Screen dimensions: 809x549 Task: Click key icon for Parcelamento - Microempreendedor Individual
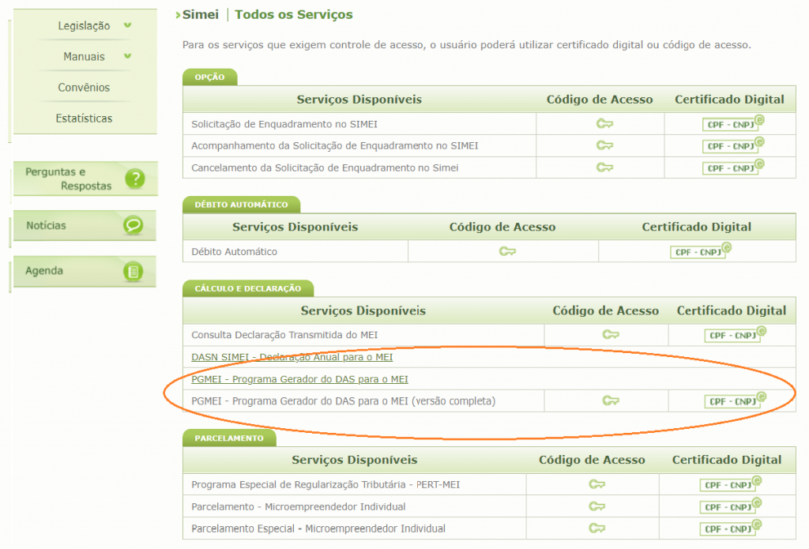tap(597, 506)
